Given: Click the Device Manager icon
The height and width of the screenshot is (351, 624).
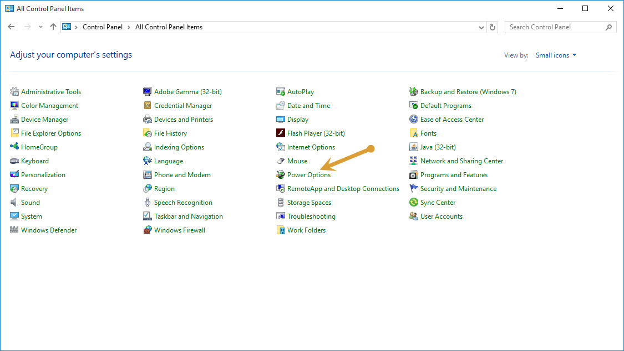Looking at the screenshot, I should click(14, 120).
